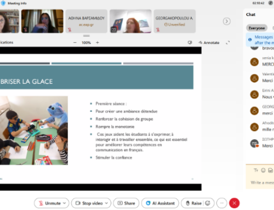Show next participants with arrow
This screenshot has width=274, height=210.
pyautogui.click(x=226, y=21)
